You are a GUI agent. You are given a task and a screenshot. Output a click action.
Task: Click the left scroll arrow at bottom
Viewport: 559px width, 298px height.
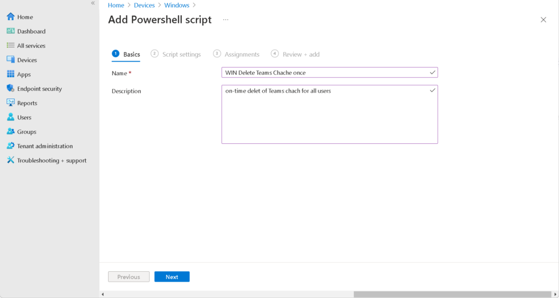(x=103, y=294)
